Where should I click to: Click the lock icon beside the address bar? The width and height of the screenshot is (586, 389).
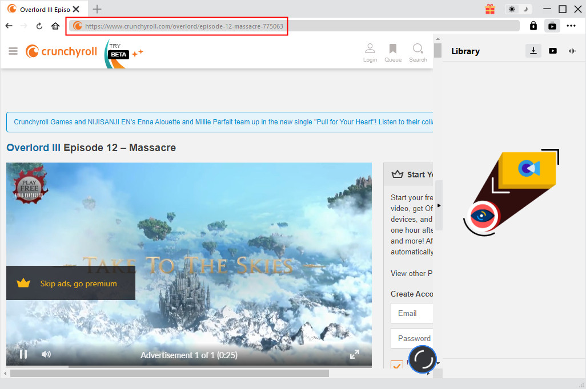tap(533, 26)
